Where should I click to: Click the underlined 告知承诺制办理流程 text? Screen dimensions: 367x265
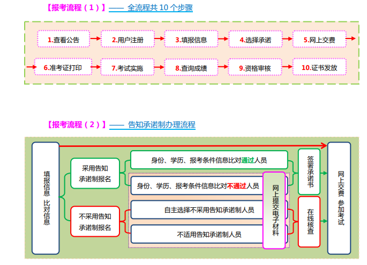click(161, 124)
